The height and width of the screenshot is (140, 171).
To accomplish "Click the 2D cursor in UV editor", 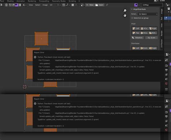I will click(x=25, y=87).
